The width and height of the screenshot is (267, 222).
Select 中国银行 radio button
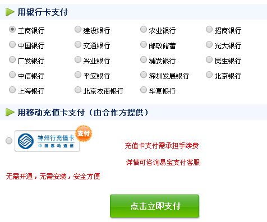[x=12, y=45]
